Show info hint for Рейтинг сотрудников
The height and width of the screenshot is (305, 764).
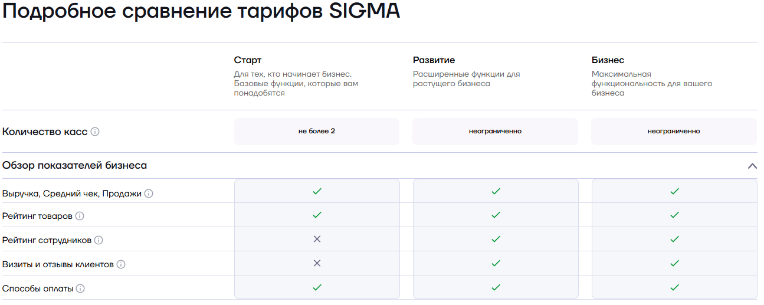coord(99,240)
